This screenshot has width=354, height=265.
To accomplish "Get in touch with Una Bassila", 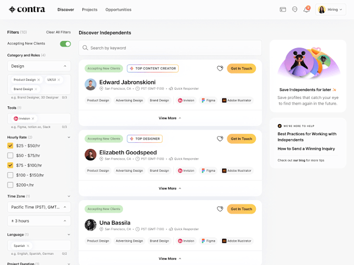I will 241,209.
